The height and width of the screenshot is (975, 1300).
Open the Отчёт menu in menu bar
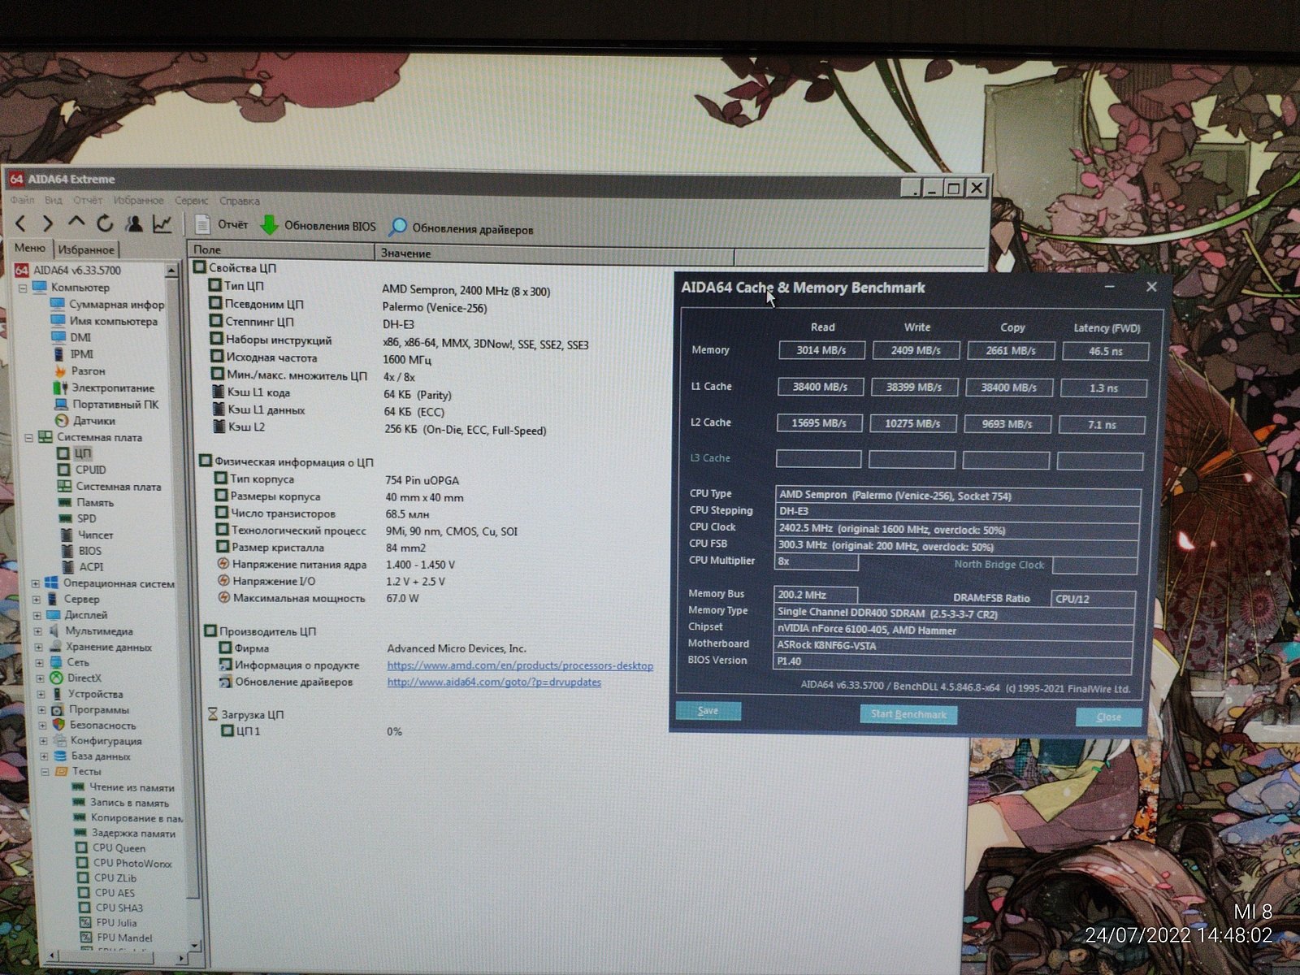point(88,200)
